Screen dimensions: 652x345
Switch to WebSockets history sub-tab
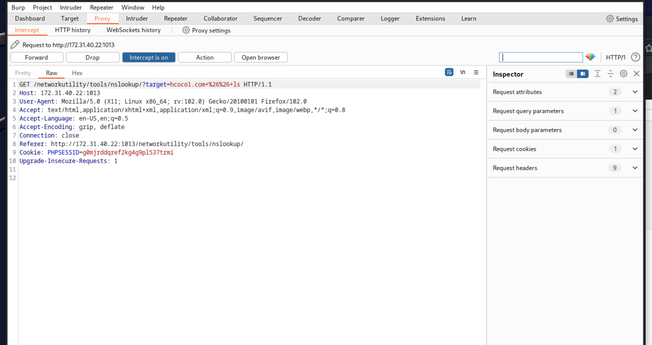click(134, 30)
